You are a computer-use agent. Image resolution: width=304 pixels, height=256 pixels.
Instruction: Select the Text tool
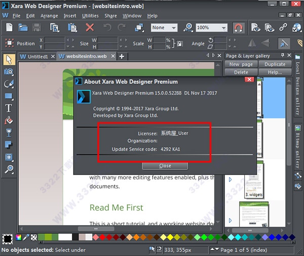coord(9,108)
